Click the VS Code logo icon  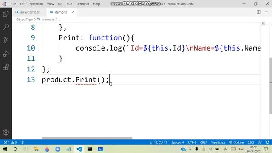(x=4, y=4)
